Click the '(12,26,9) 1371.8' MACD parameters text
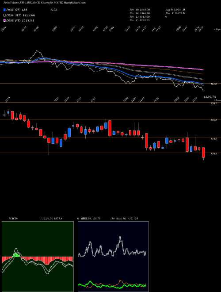 pyautogui.click(x=51, y=219)
